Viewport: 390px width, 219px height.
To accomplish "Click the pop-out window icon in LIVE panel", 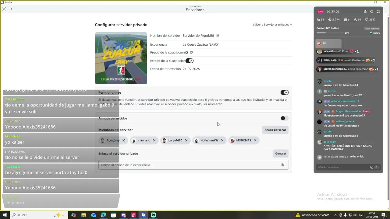I will point(378,12).
